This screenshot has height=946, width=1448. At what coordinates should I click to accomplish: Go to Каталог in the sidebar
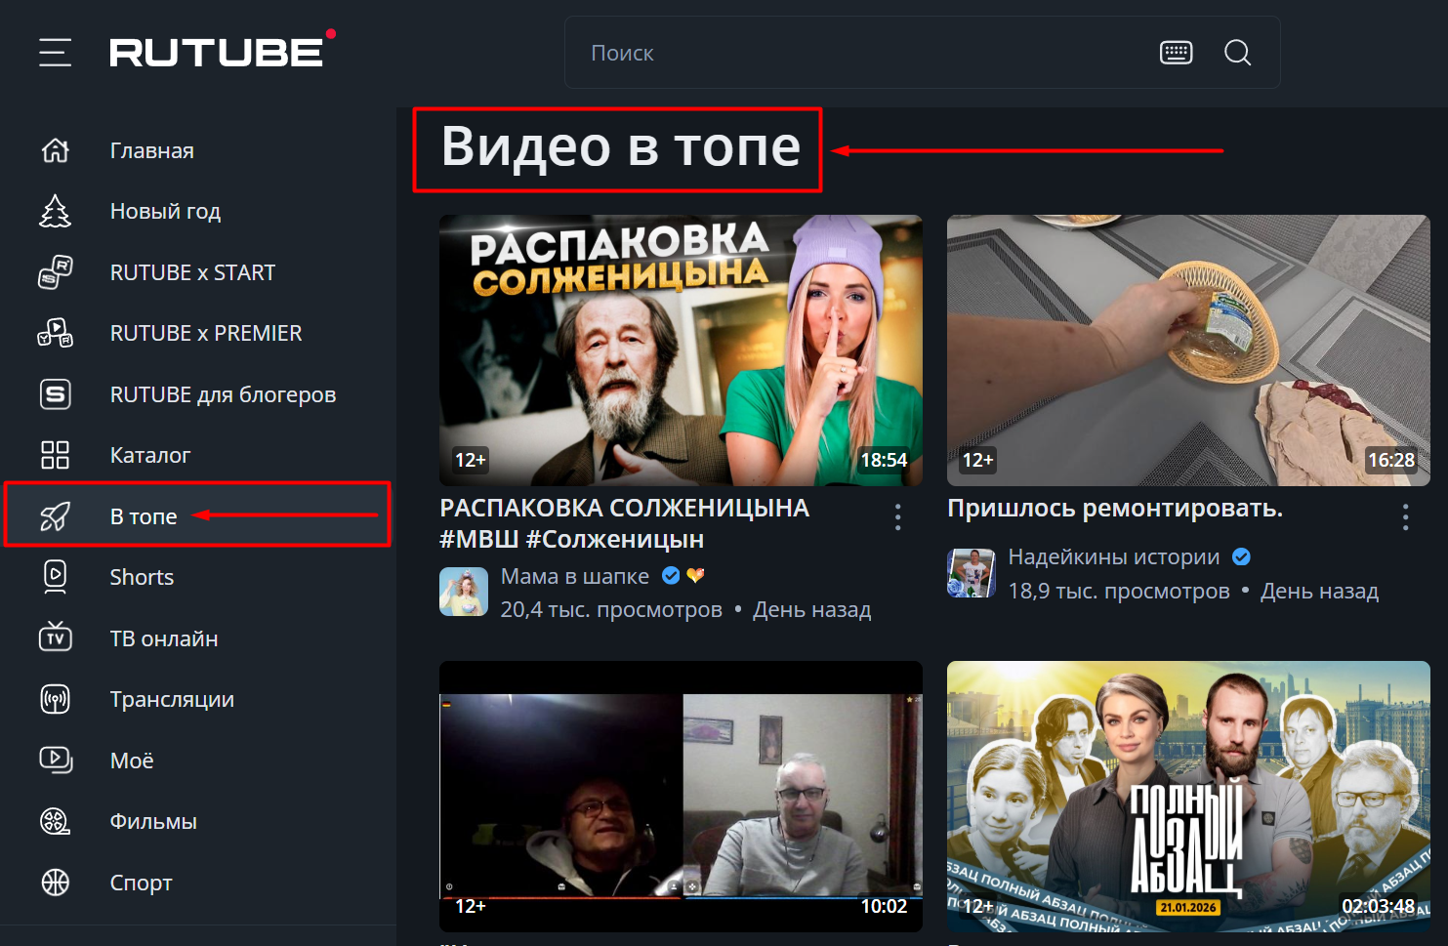pos(149,455)
